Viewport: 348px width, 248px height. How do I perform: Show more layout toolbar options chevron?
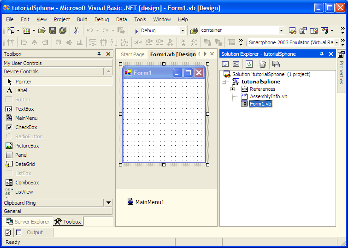coord(241,42)
